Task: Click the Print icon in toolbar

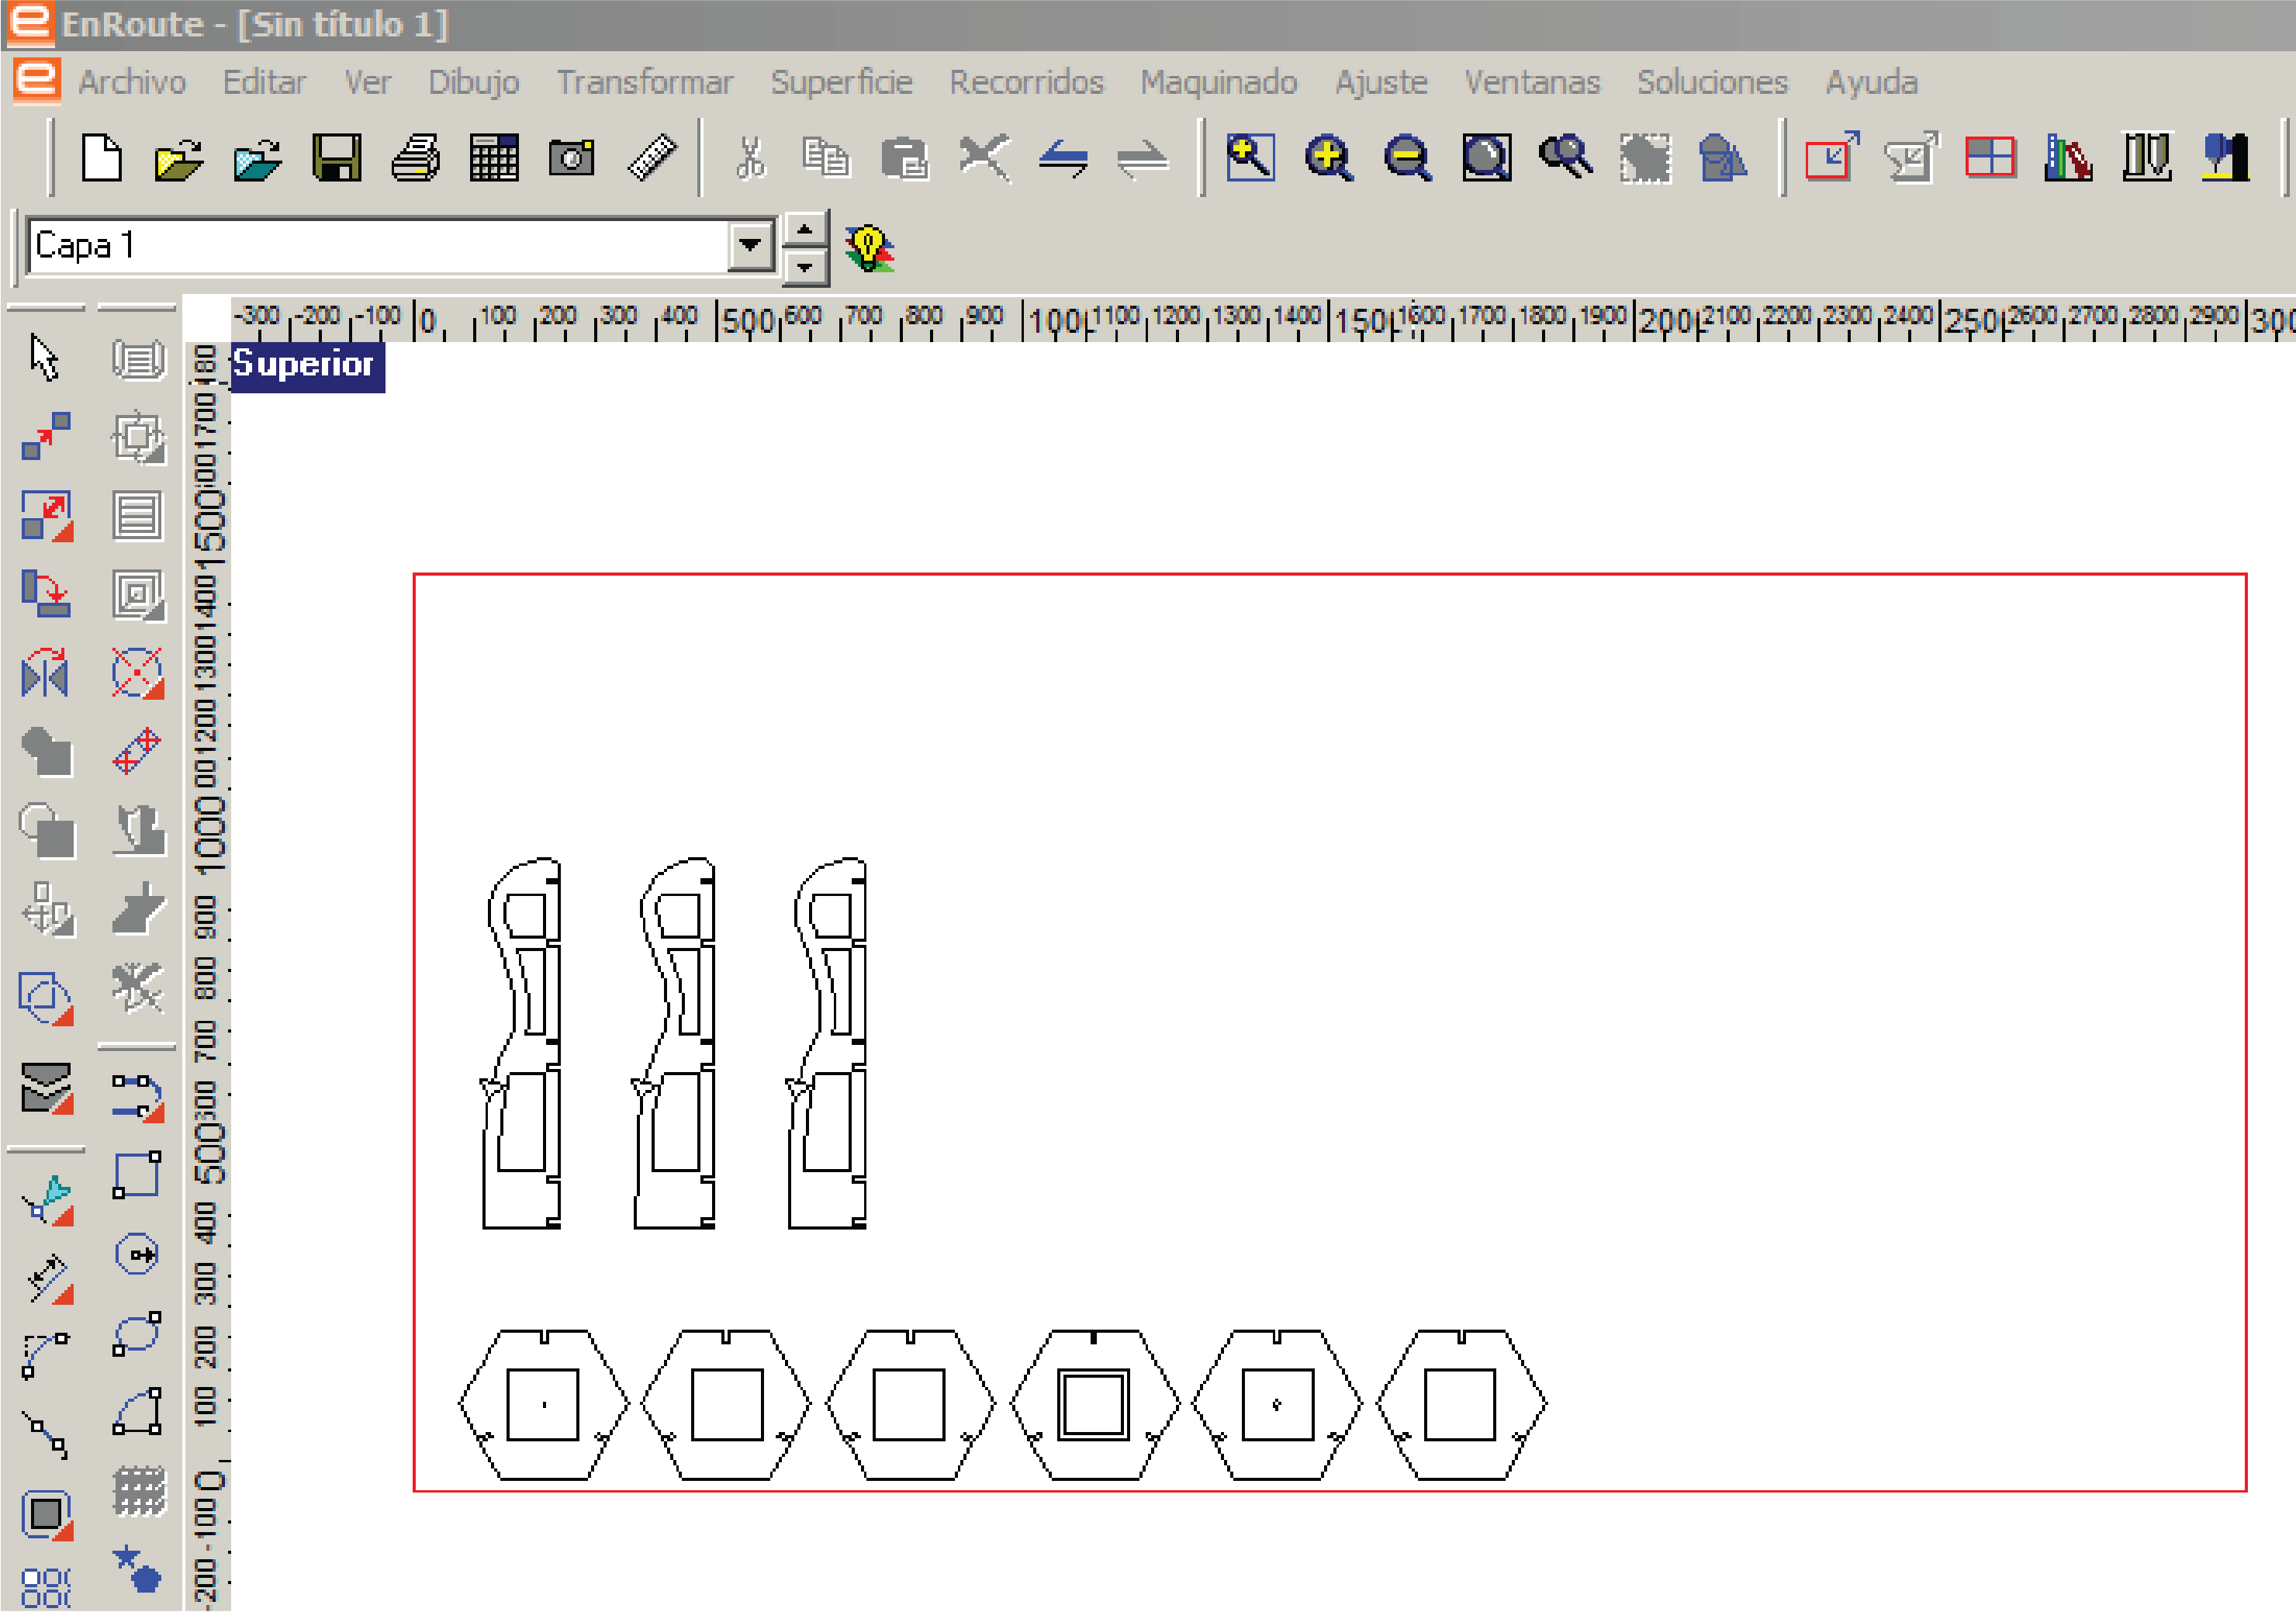Action: click(415, 158)
